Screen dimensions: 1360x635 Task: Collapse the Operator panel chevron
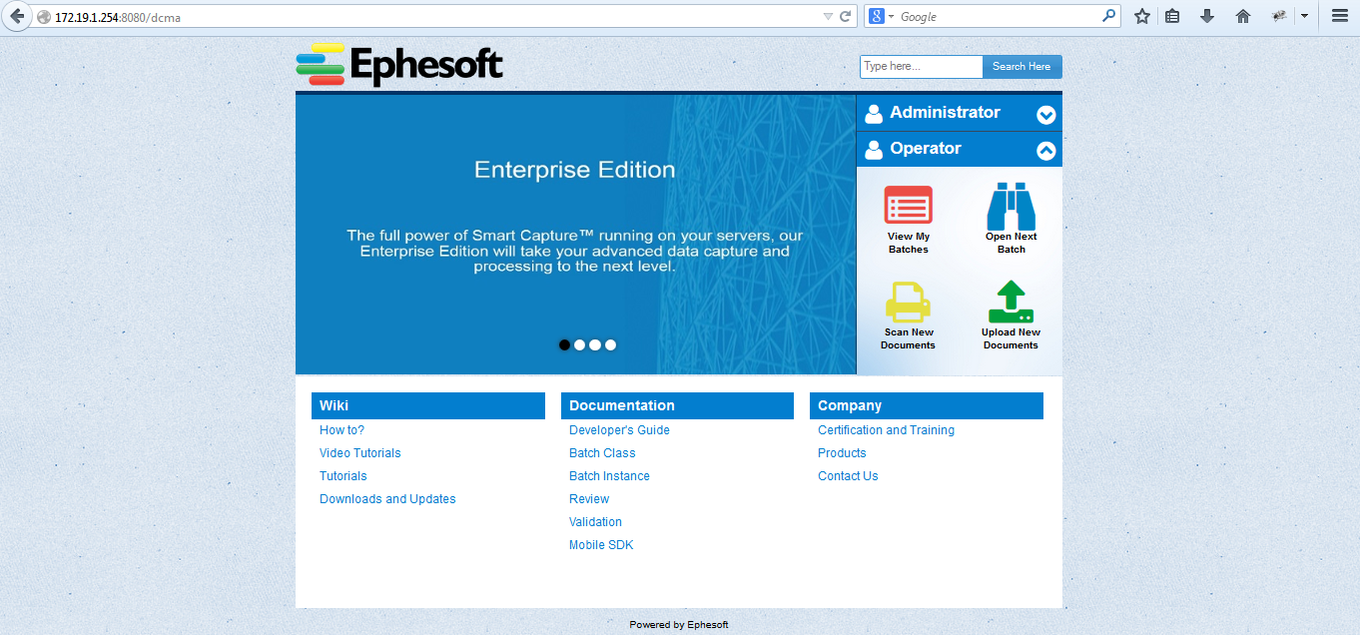click(x=1046, y=151)
